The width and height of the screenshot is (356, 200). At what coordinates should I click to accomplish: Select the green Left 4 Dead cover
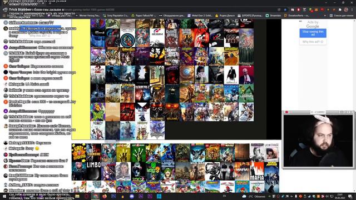coord(138,153)
